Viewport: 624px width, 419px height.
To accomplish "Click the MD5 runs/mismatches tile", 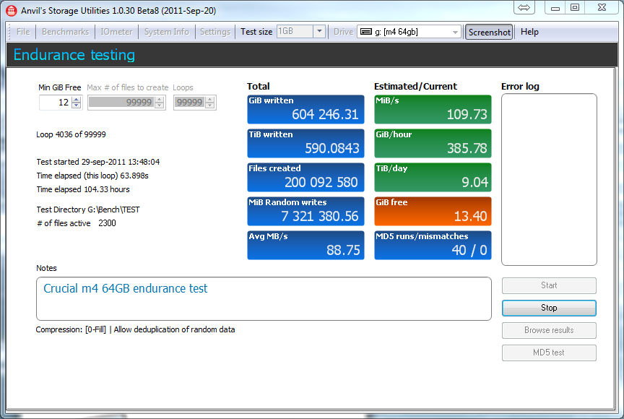I will (x=433, y=245).
